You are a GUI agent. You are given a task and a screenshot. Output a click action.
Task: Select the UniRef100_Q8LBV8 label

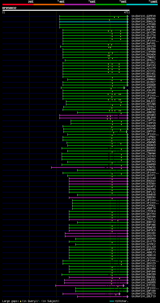143,118
